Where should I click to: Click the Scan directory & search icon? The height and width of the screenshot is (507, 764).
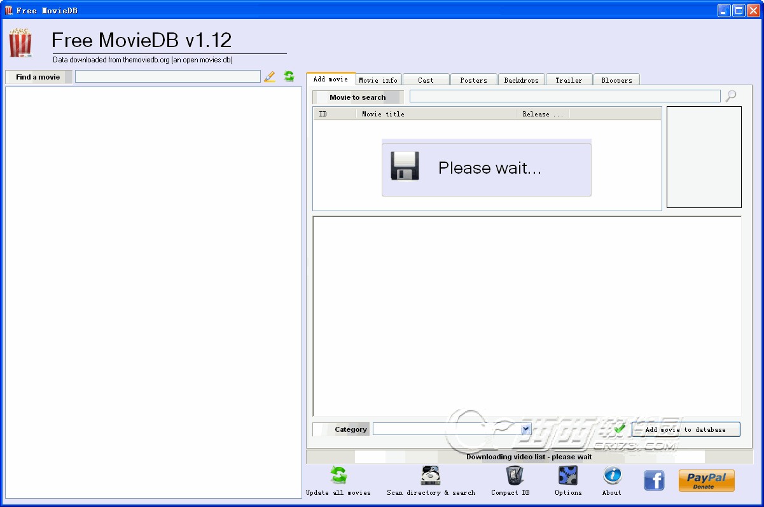point(431,475)
